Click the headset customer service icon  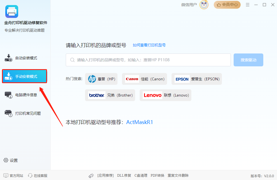[x=30, y=176]
